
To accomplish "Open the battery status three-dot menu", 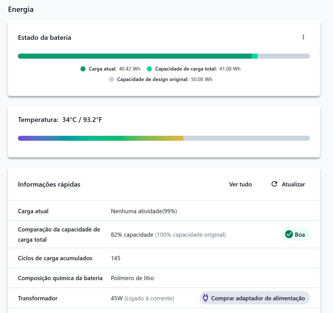I will pos(303,37).
